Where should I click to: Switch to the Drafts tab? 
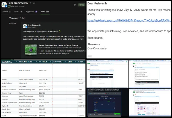click(x=18, y=12)
